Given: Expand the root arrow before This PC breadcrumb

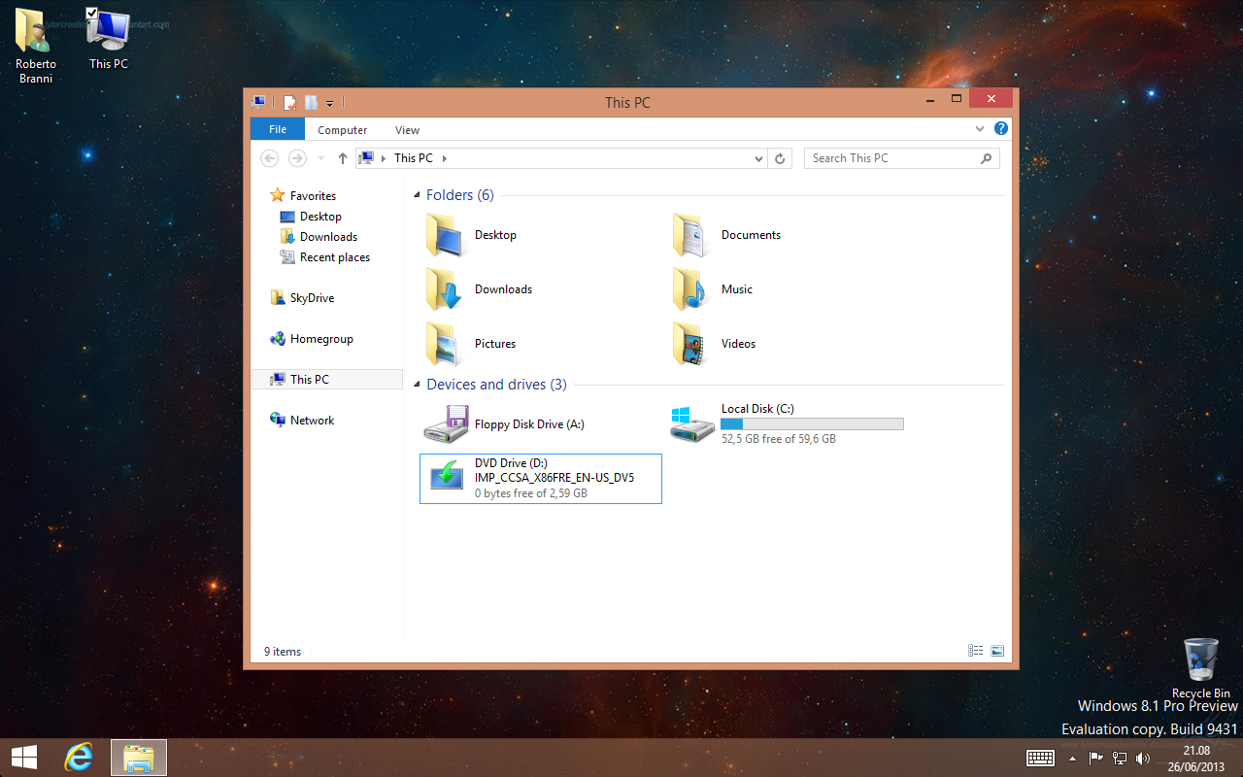Looking at the screenshot, I should 384,158.
